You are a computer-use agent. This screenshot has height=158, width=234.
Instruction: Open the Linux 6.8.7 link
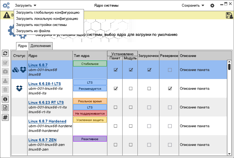click(x=38, y=65)
